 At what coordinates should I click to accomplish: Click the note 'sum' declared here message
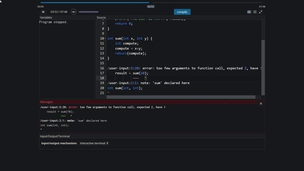coord(74,120)
